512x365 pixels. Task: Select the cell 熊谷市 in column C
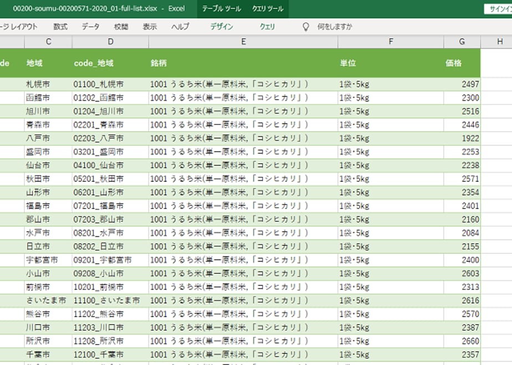pos(48,314)
